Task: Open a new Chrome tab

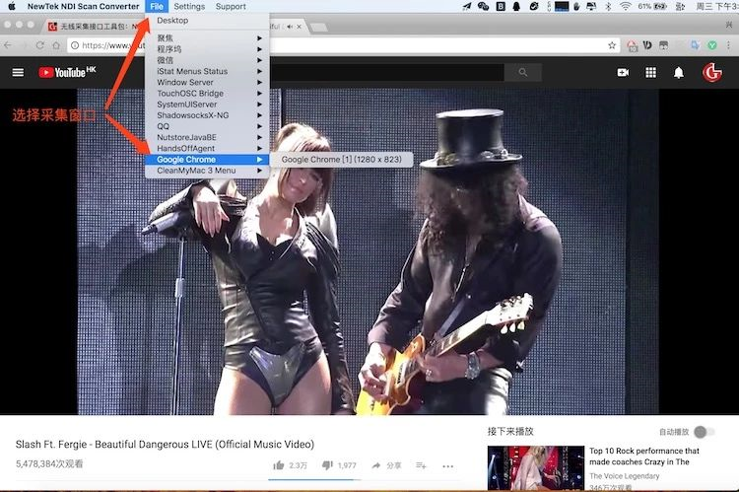Action: 319,27
